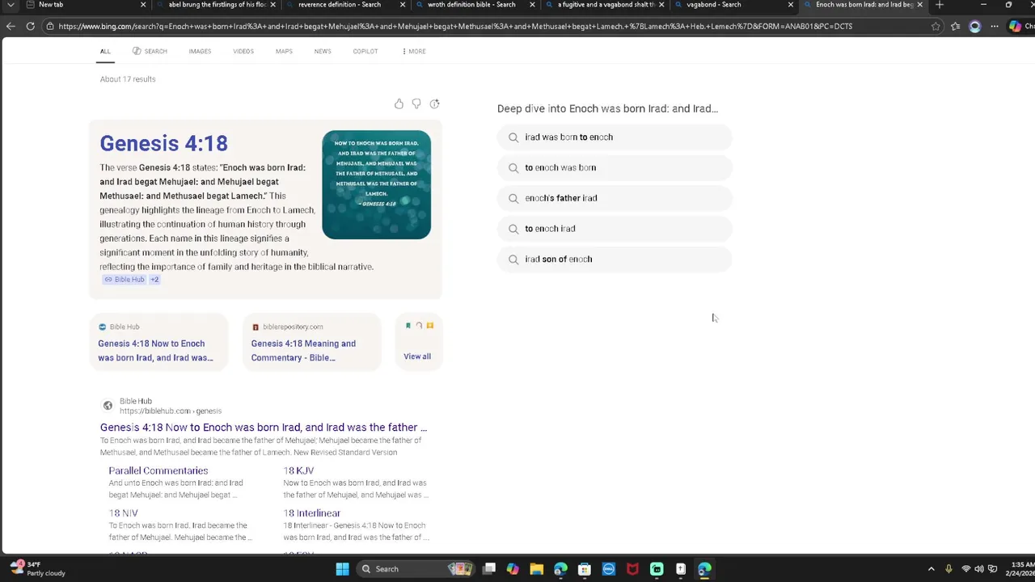The image size is (1035, 582).
Task: Show hidden system tray icons
Action: click(x=931, y=569)
